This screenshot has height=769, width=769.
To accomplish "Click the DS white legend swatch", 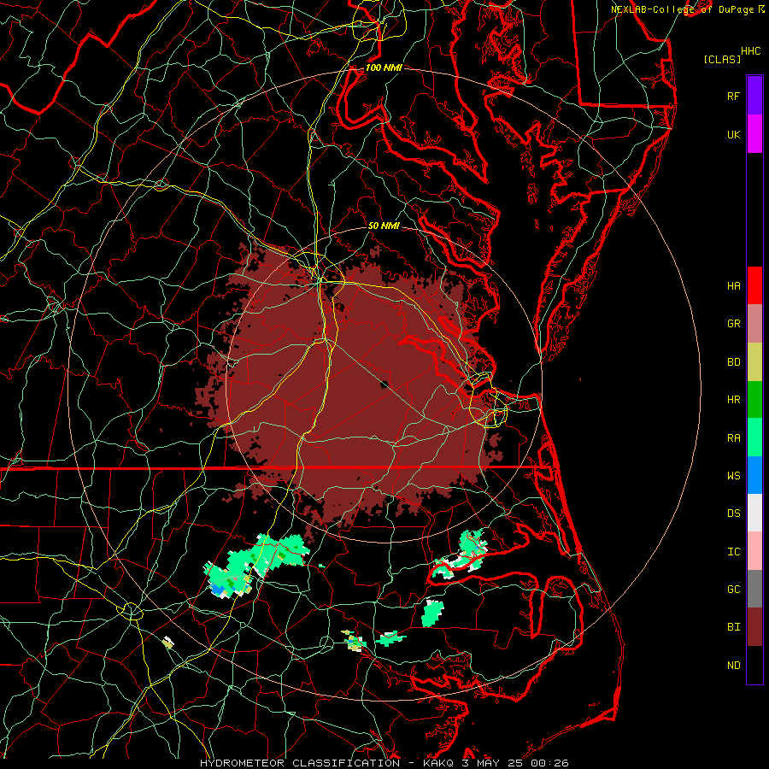I will 754,513.
